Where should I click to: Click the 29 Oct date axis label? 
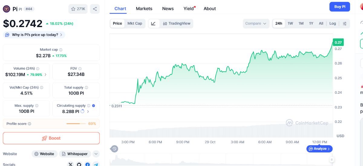point(210,142)
